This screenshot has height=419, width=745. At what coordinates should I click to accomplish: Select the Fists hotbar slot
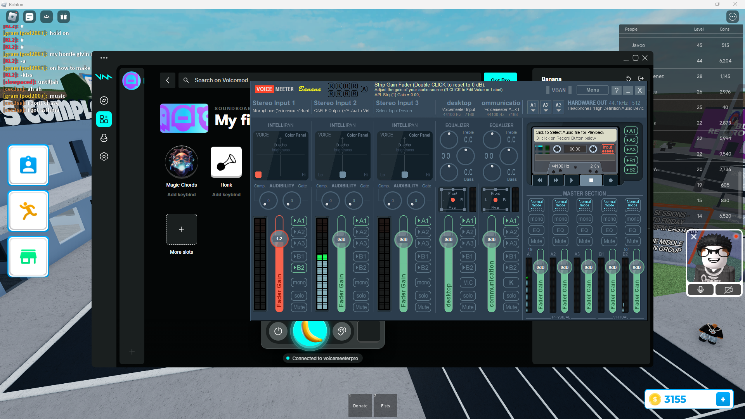click(x=385, y=405)
